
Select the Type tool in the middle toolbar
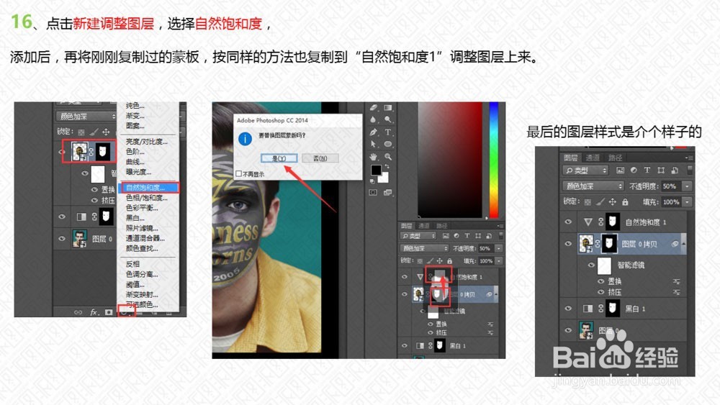click(389, 132)
